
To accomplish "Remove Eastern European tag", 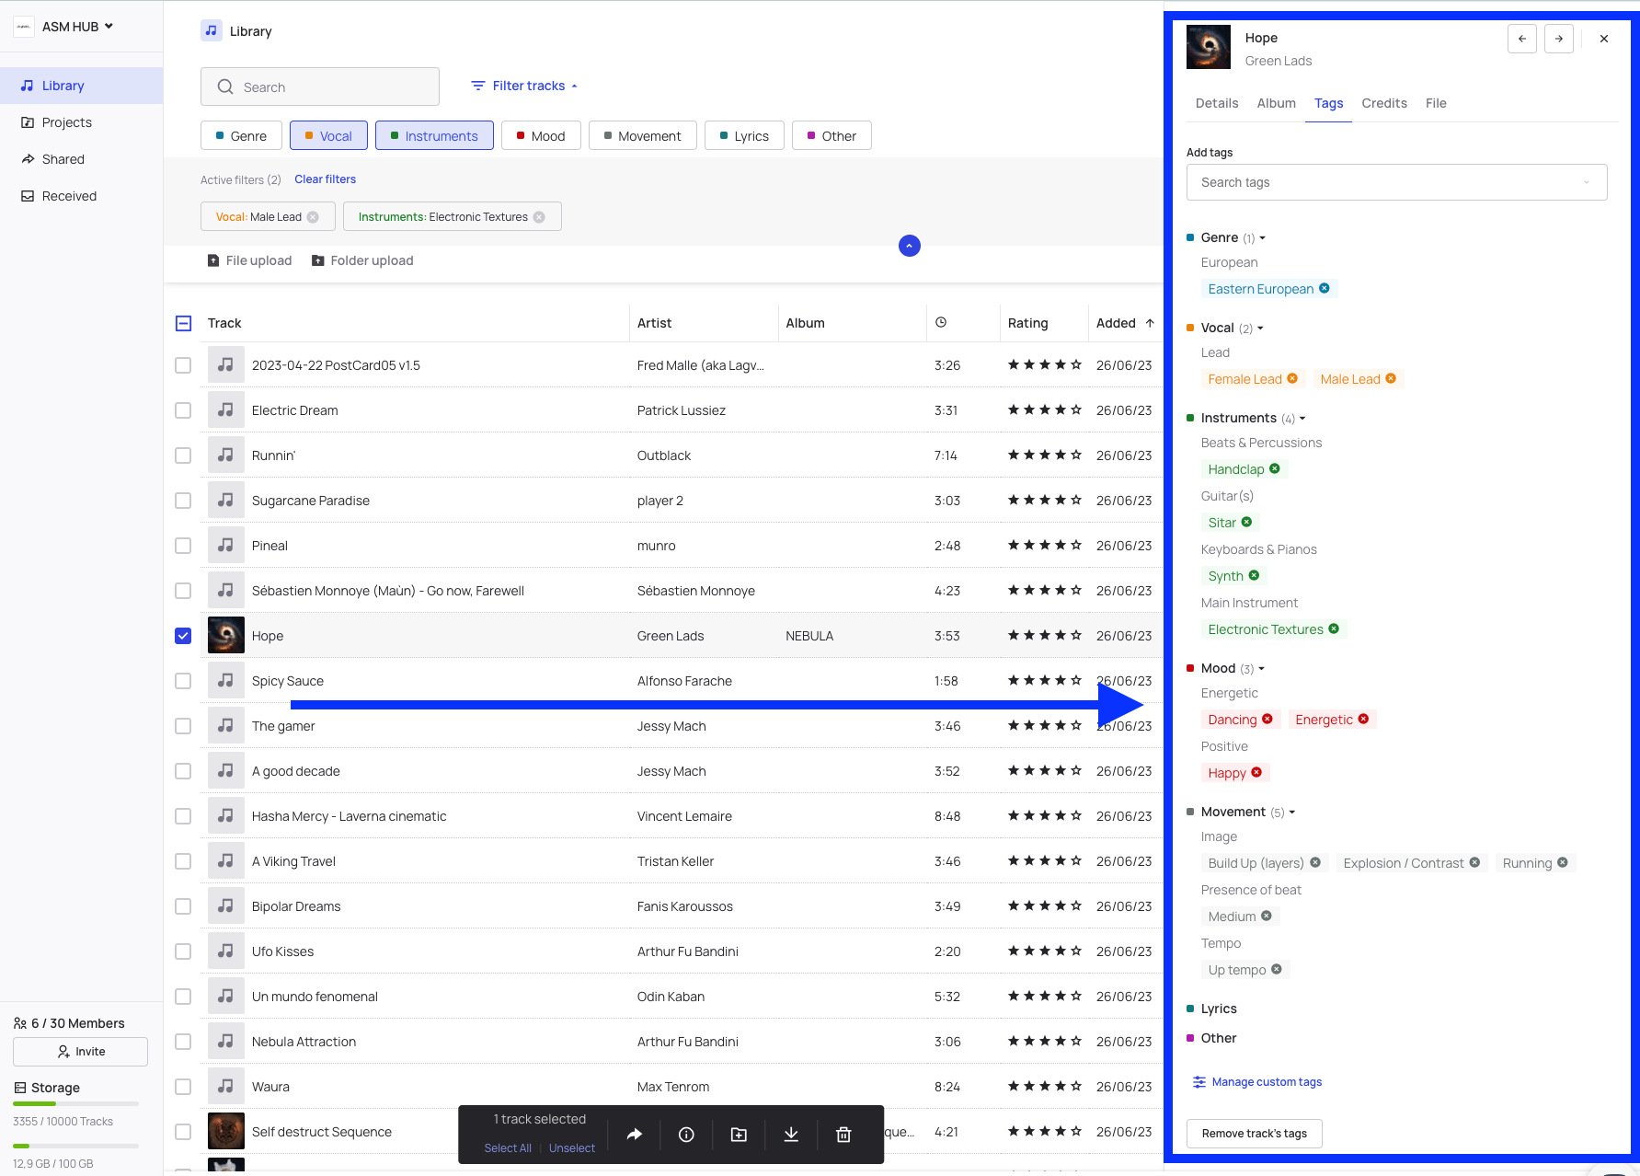I will 1325,288.
